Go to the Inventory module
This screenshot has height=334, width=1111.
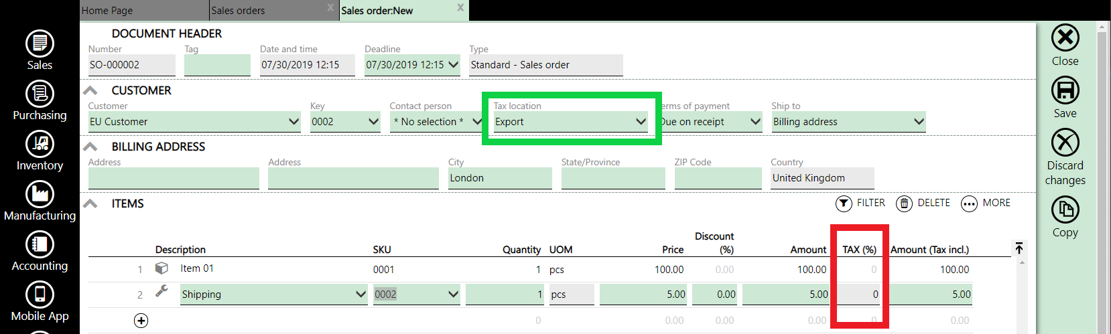click(x=40, y=145)
